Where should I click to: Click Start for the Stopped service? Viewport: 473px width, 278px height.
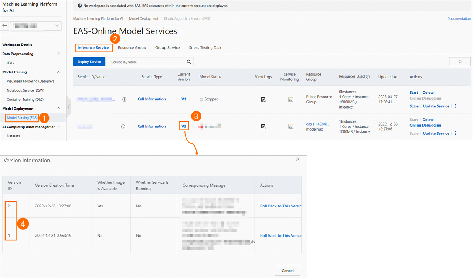click(x=414, y=93)
